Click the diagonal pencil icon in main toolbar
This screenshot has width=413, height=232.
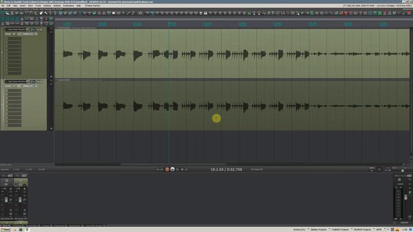coord(128,13)
